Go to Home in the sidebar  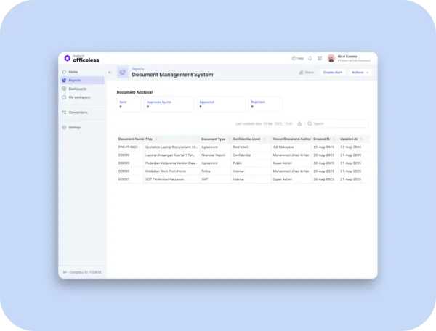[73, 72]
